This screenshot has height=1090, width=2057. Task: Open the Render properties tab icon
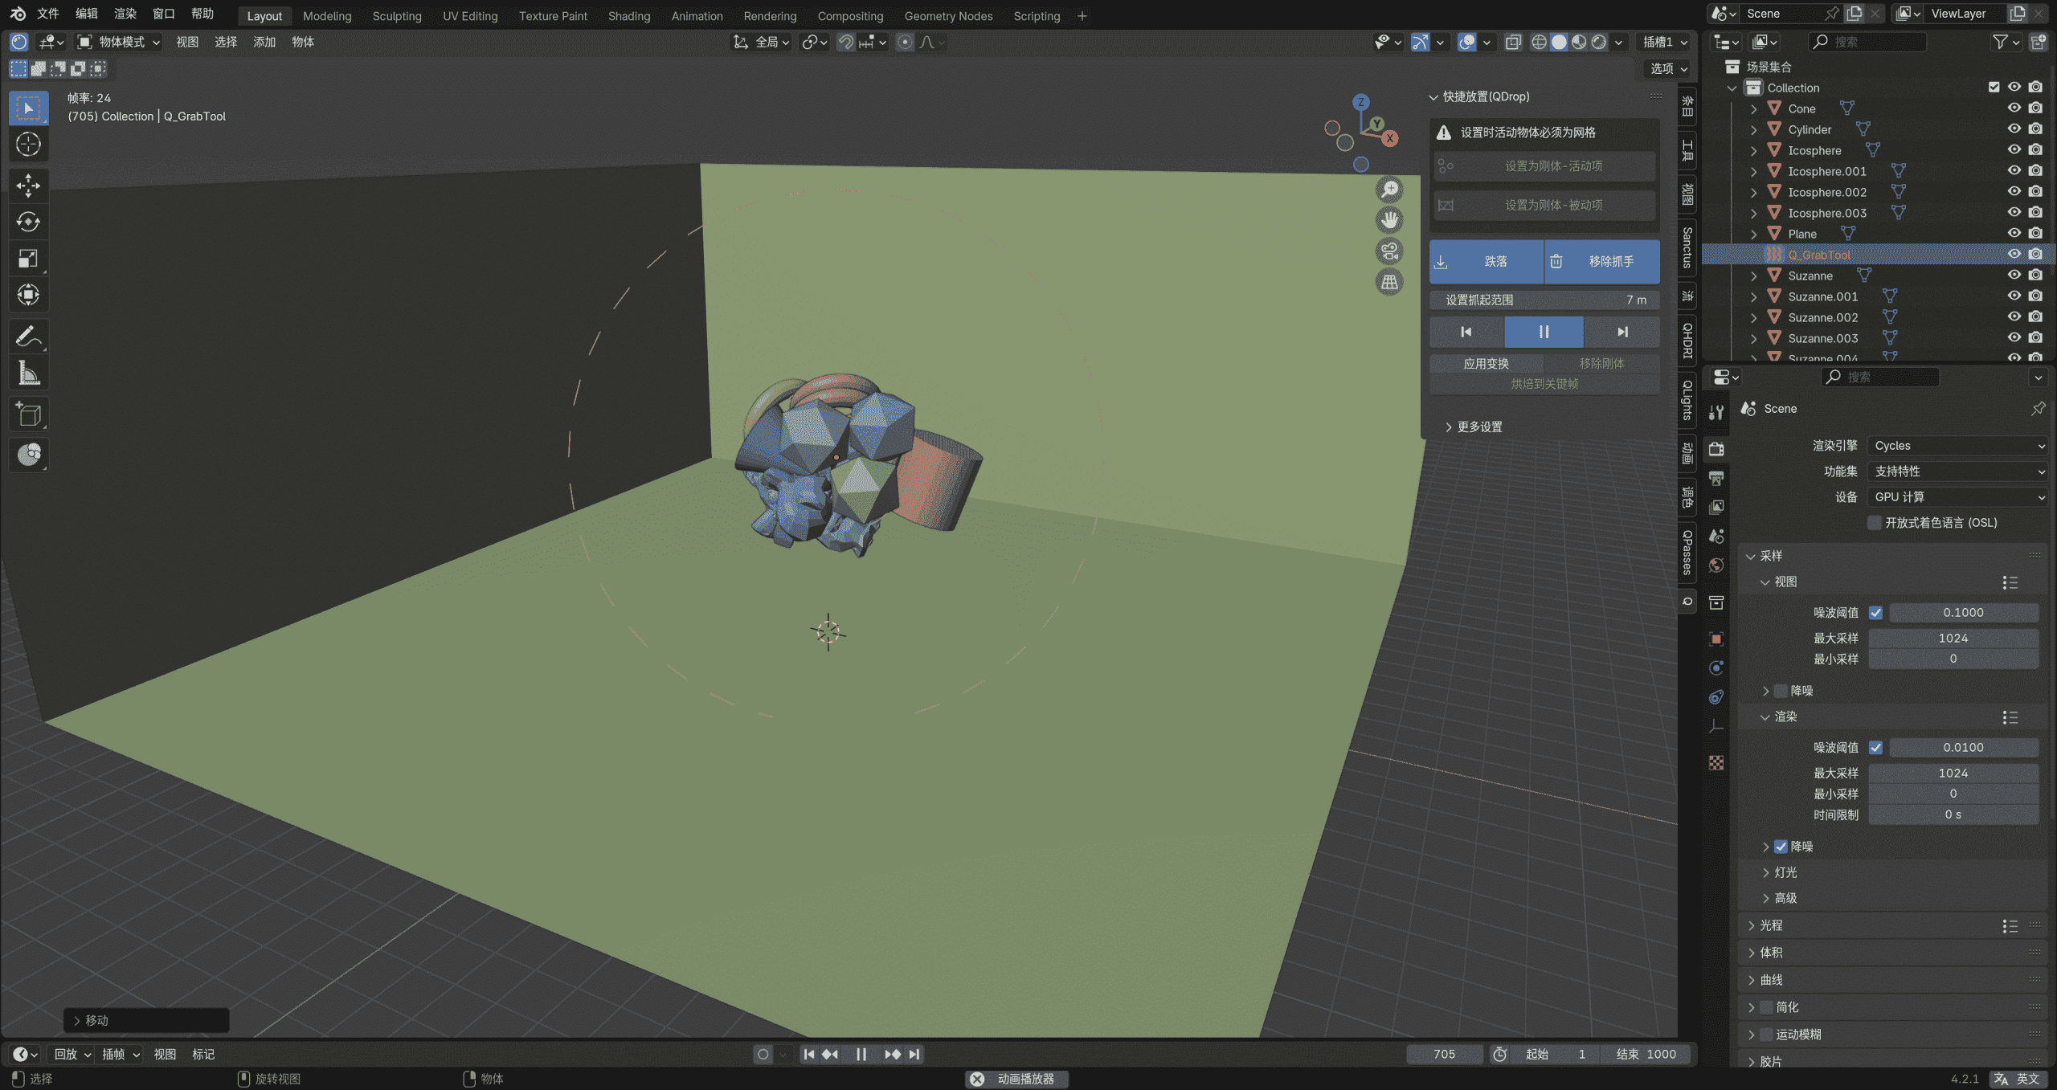[1716, 449]
